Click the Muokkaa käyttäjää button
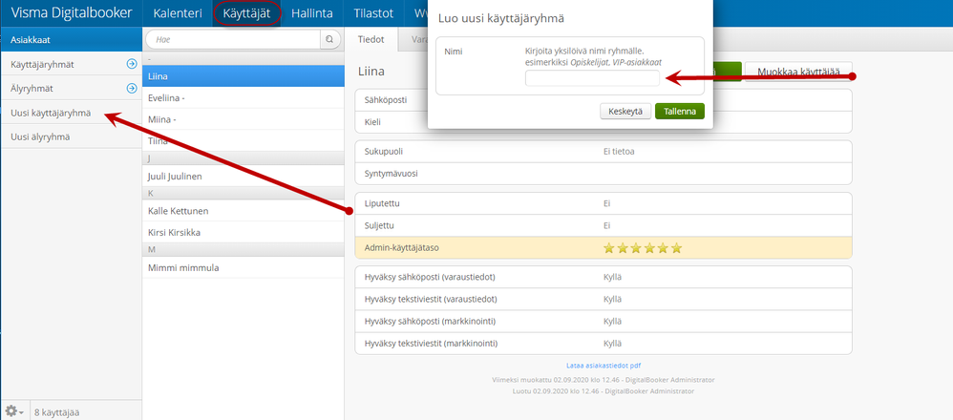953x420 pixels. [x=798, y=73]
